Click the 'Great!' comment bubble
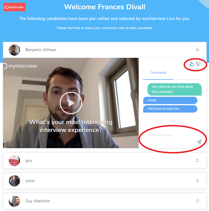 [x=170, y=100]
